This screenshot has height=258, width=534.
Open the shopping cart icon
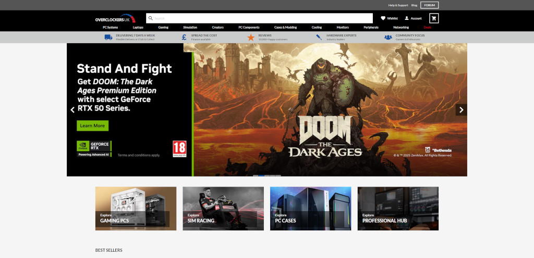click(x=433, y=18)
